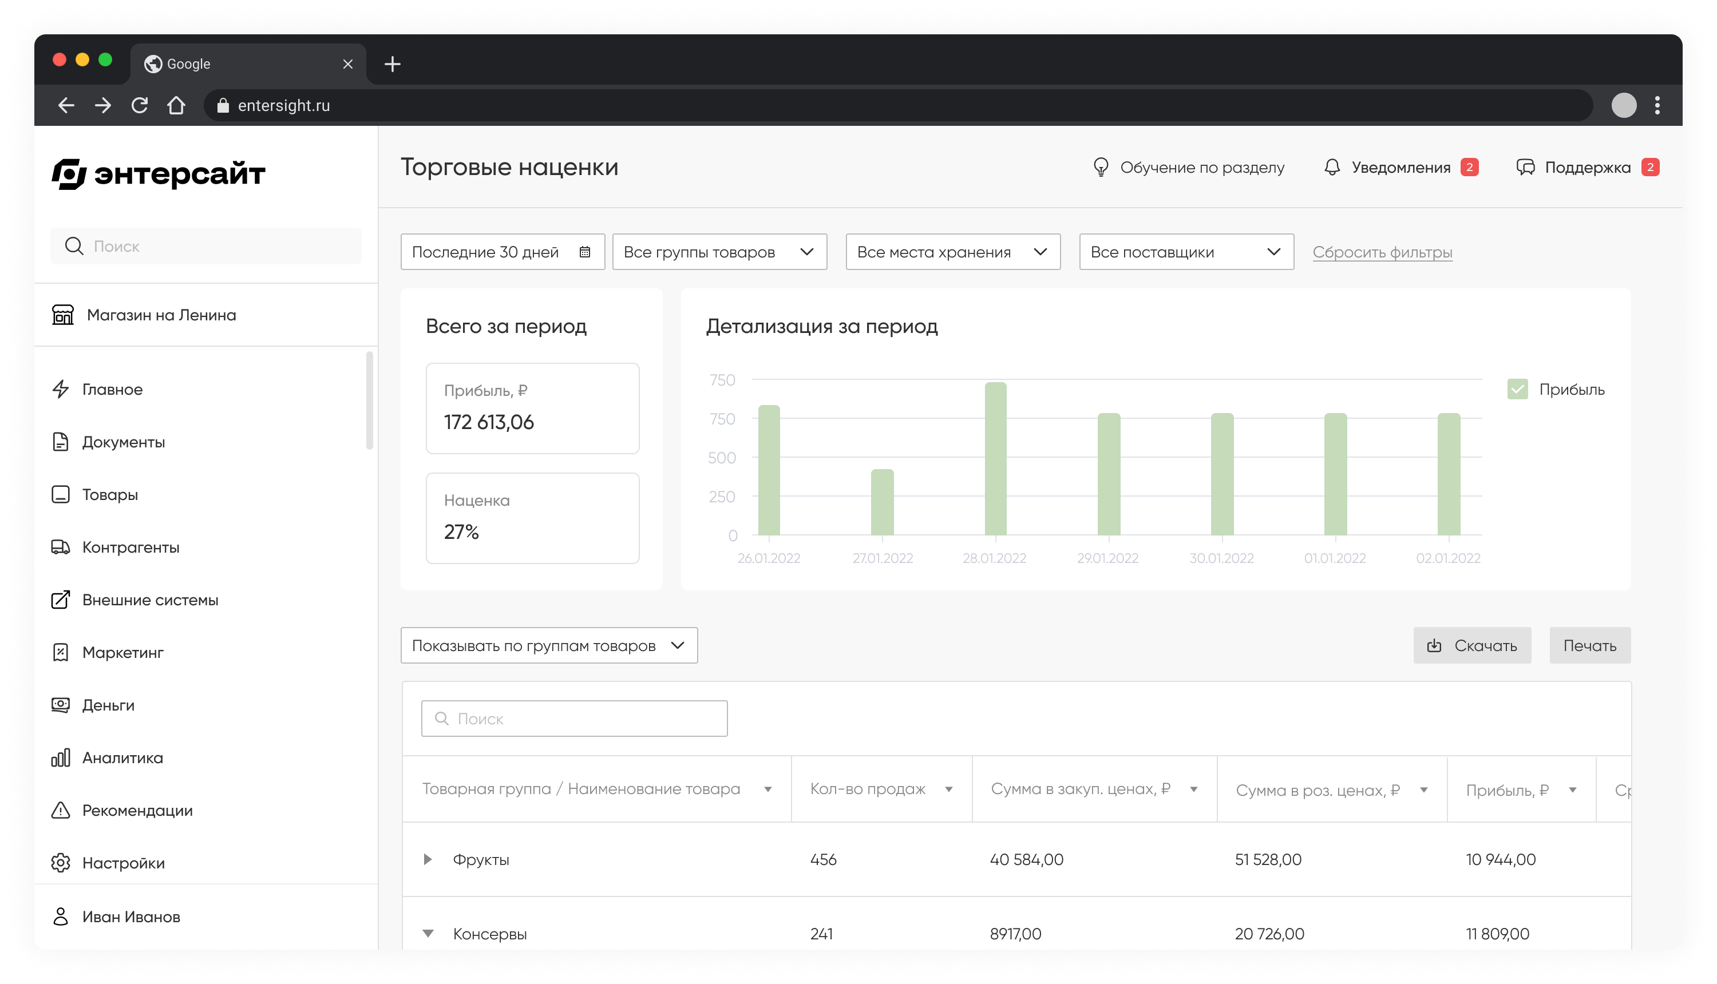Go to browser home page icon
Image resolution: width=1717 pixels, height=984 pixels.
point(176,105)
